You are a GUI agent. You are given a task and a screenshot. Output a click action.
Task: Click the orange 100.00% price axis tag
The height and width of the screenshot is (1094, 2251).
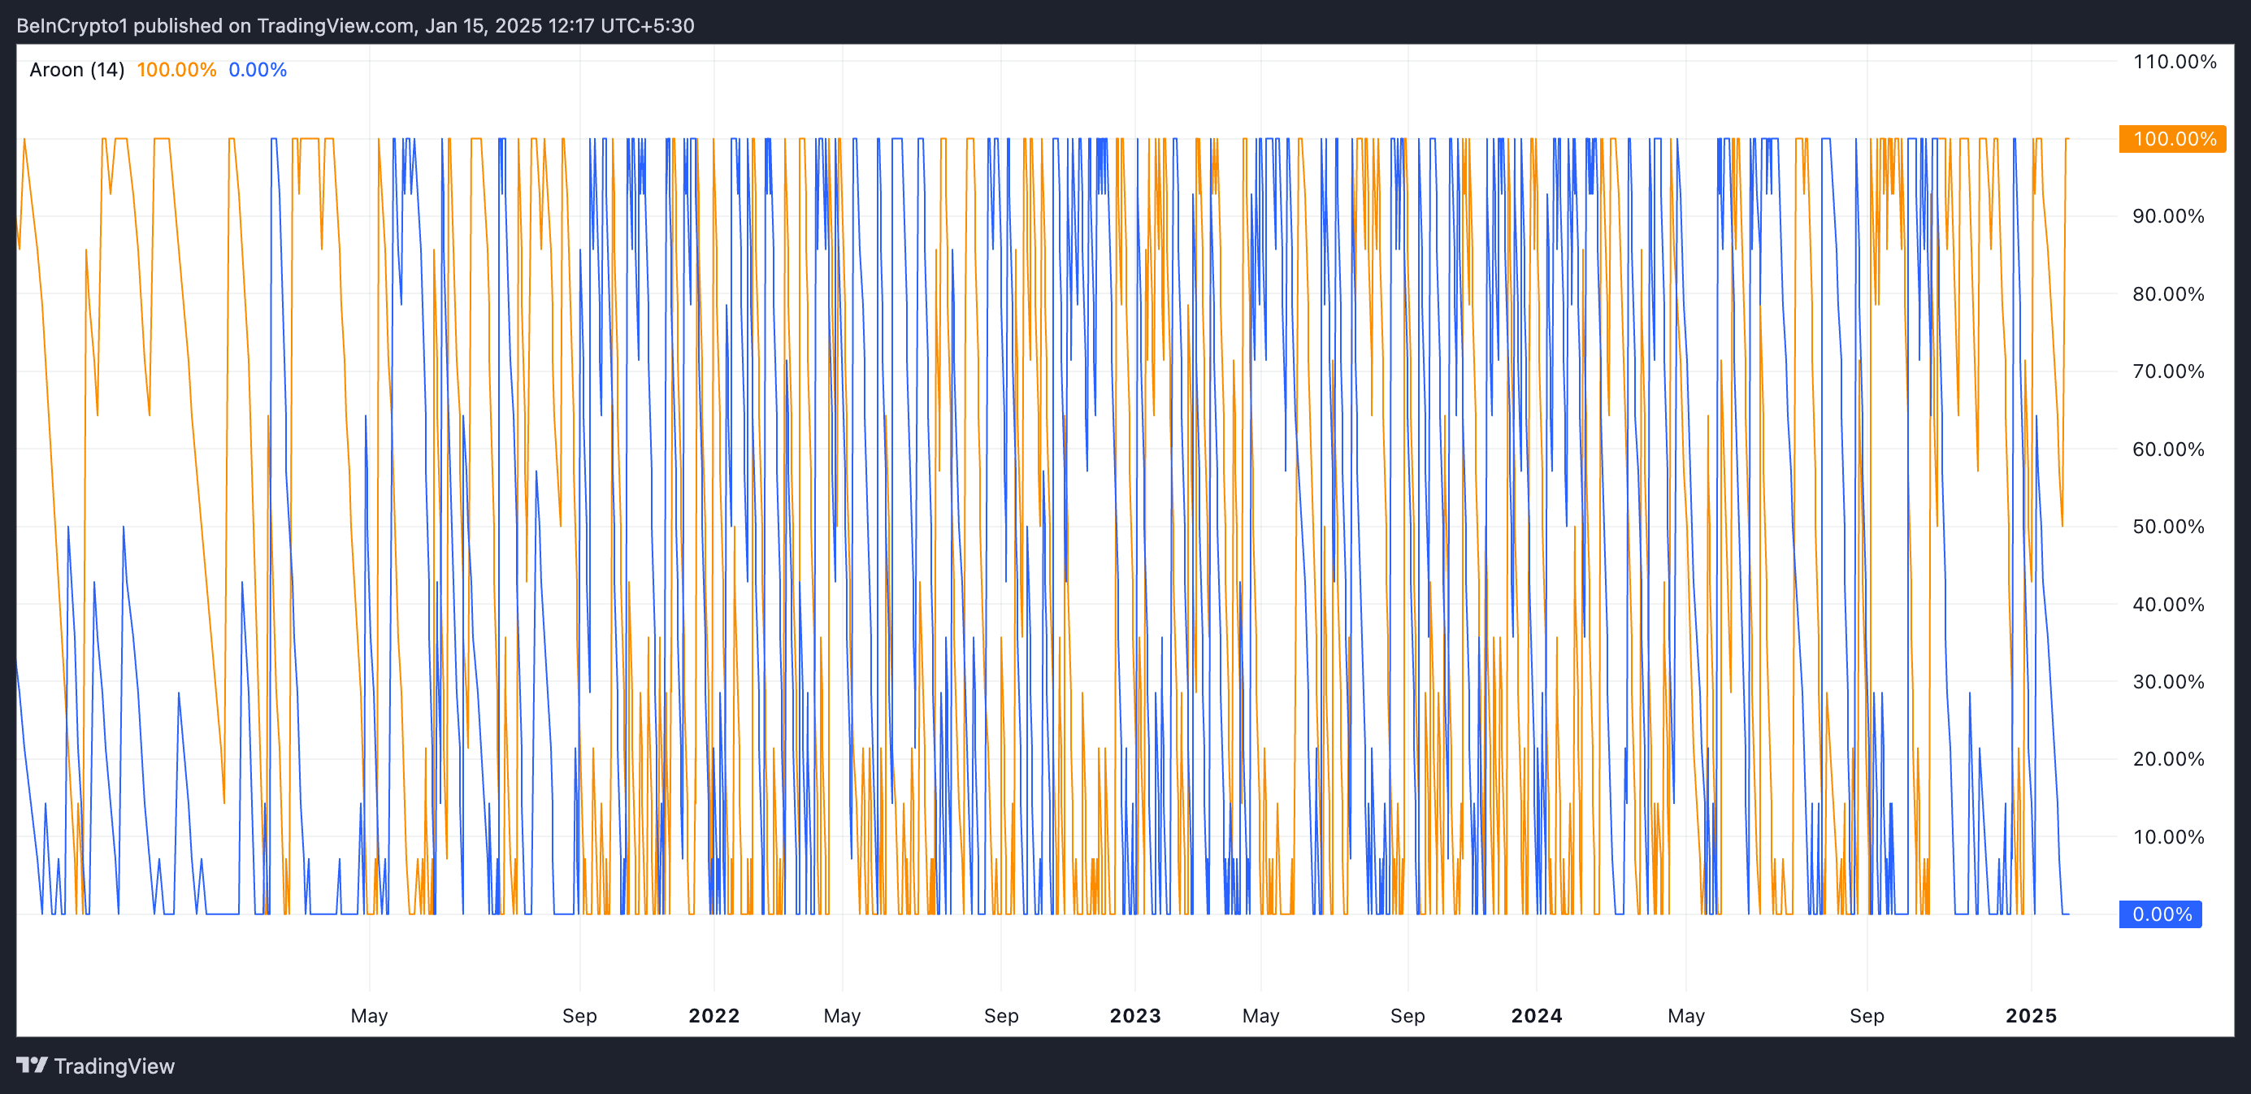click(2172, 139)
